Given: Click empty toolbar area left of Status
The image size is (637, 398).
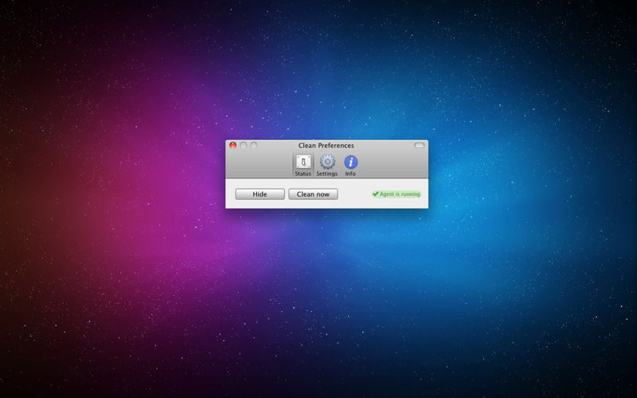Looking at the screenshot, I should [x=260, y=165].
